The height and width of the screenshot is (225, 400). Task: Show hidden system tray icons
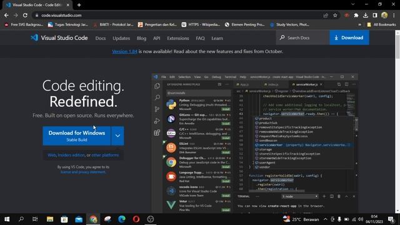pyautogui.click(x=325, y=219)
